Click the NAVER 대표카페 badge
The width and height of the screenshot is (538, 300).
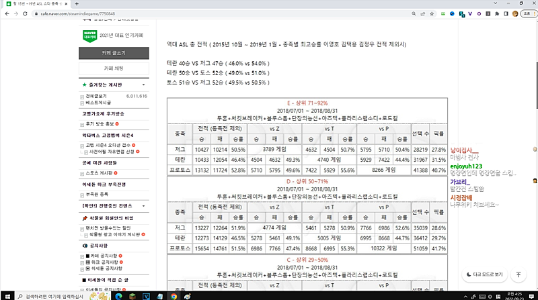point(90,36)
